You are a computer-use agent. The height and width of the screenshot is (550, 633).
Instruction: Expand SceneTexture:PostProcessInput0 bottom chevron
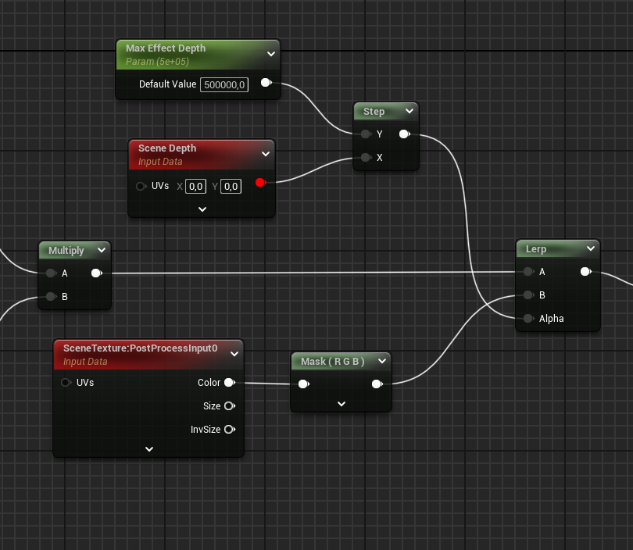coord(148,449)
